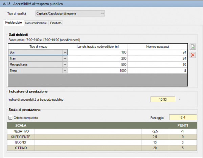Select the Metropolitana distance cell showing 500
203x158 pixels.
tap(98, 64)
